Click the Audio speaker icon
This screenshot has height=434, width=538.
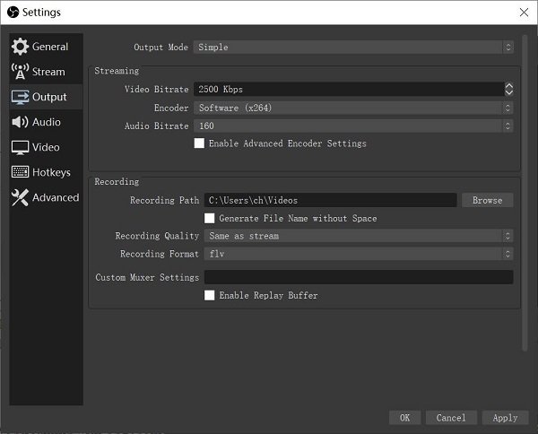point(20,122)
